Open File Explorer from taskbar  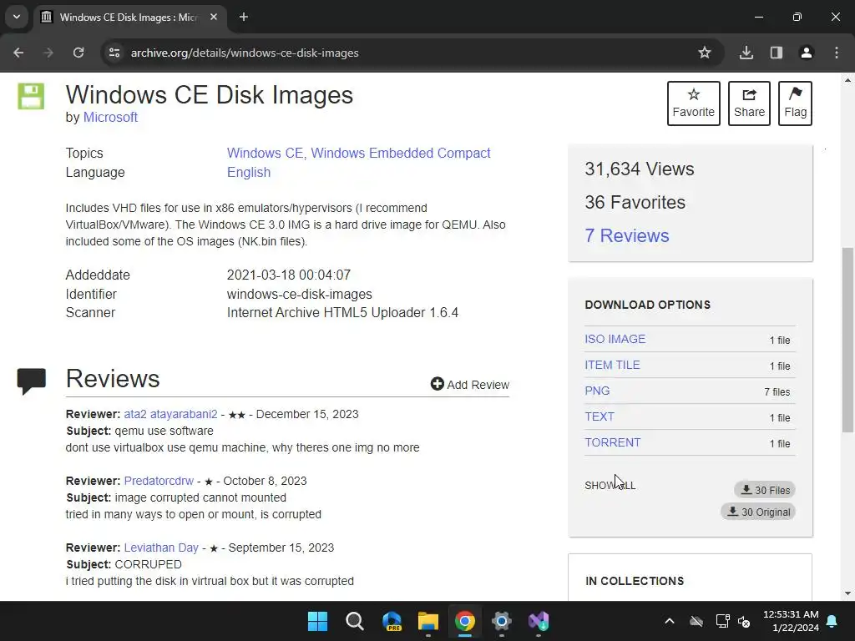[x=428, y=621]
